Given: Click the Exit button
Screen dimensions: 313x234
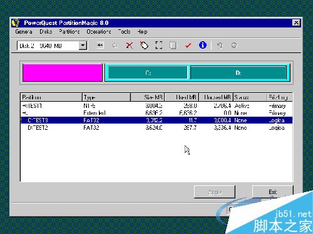Looking at the screenshot, I should point(273,192).
